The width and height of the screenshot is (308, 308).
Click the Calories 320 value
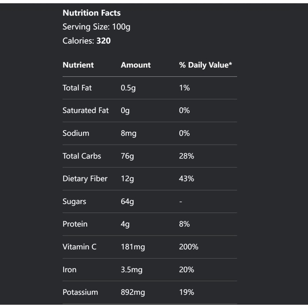click(x=104, y=41)
